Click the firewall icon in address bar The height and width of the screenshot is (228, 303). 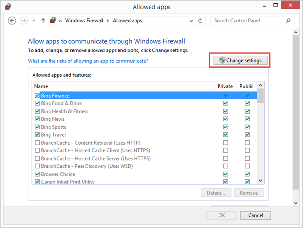pos(53,20)
